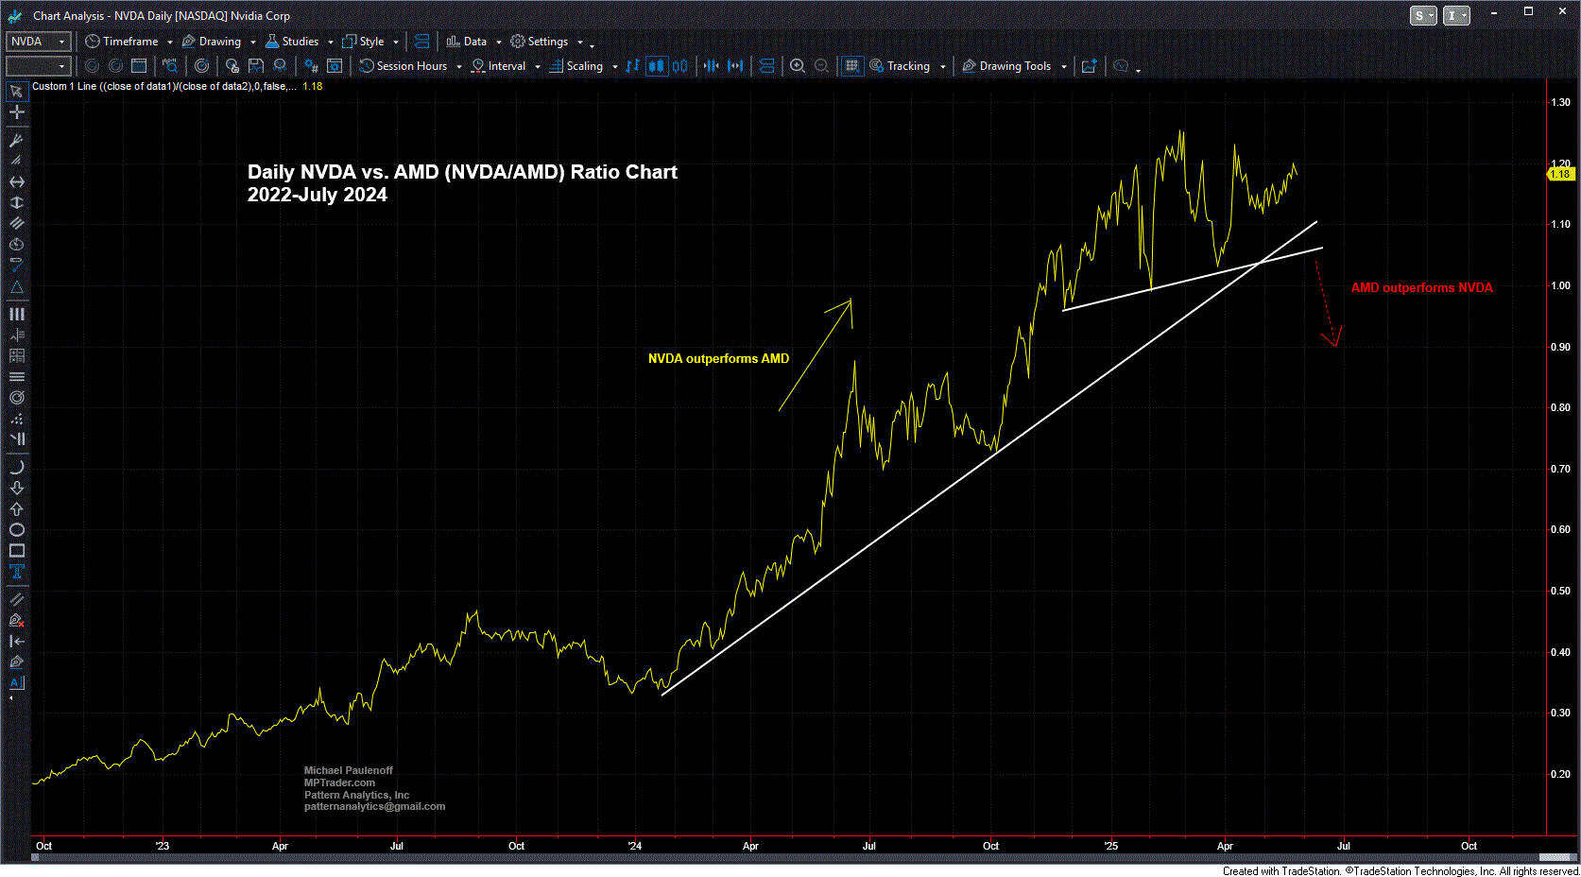Select the three vertical bars tool
Screen dimensions: 1581x877
16,314
